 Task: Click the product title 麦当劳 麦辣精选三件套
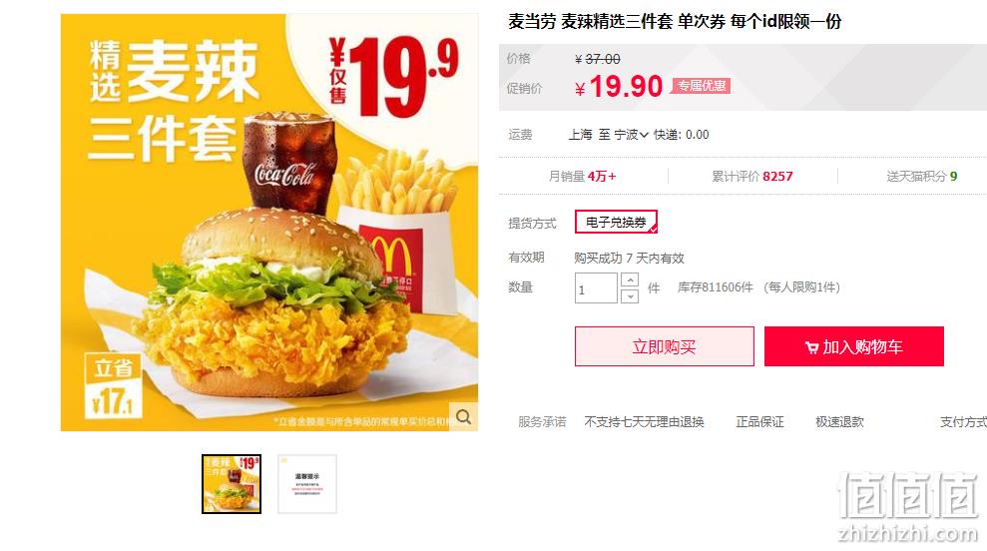click(675, 21)
